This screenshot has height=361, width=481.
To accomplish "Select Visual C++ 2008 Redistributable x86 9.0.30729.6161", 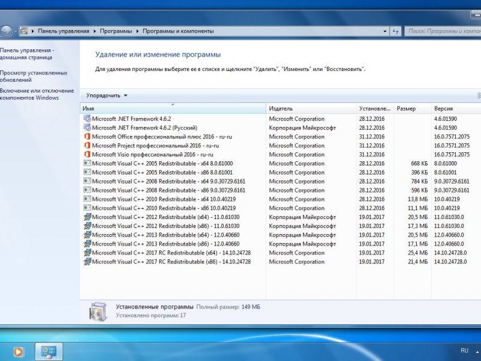I will (x=280, y=190).
